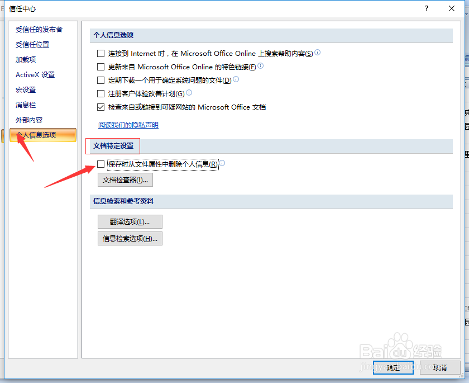Enable searching Microsoft Office Online help checkbox
Image resolution: width=469 pixels, height=383 pixels.
tap(101, 53)
